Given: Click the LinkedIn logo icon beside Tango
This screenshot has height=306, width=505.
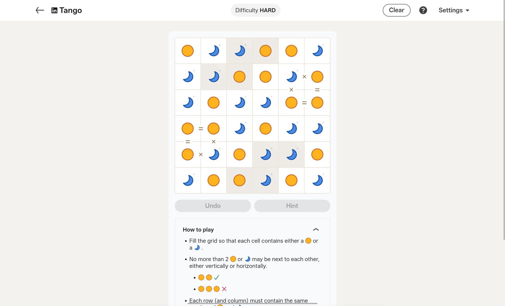Looking at the screenshot, I should (54, 10).
